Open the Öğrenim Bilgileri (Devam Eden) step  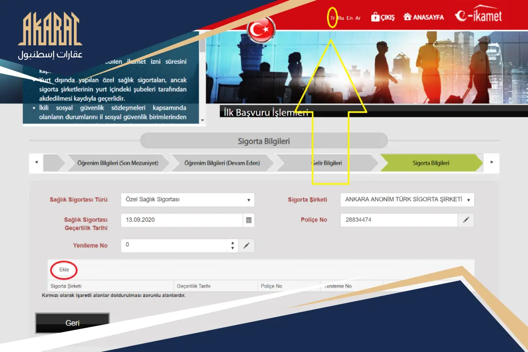click(222, 163)
